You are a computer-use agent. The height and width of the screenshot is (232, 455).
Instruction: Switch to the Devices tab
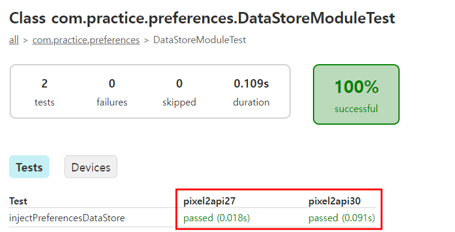[91, 167]
